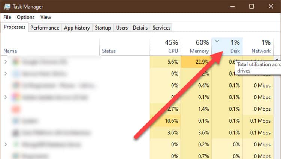Minimize the Task Manager window

232,7
